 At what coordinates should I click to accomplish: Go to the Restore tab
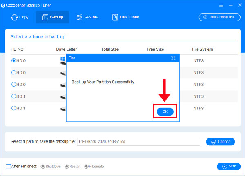[87, 17]
